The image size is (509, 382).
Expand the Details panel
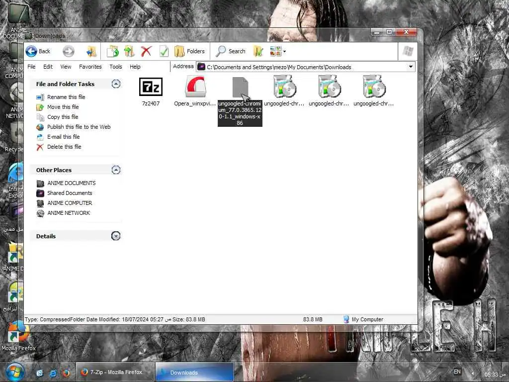click(116, 236)
